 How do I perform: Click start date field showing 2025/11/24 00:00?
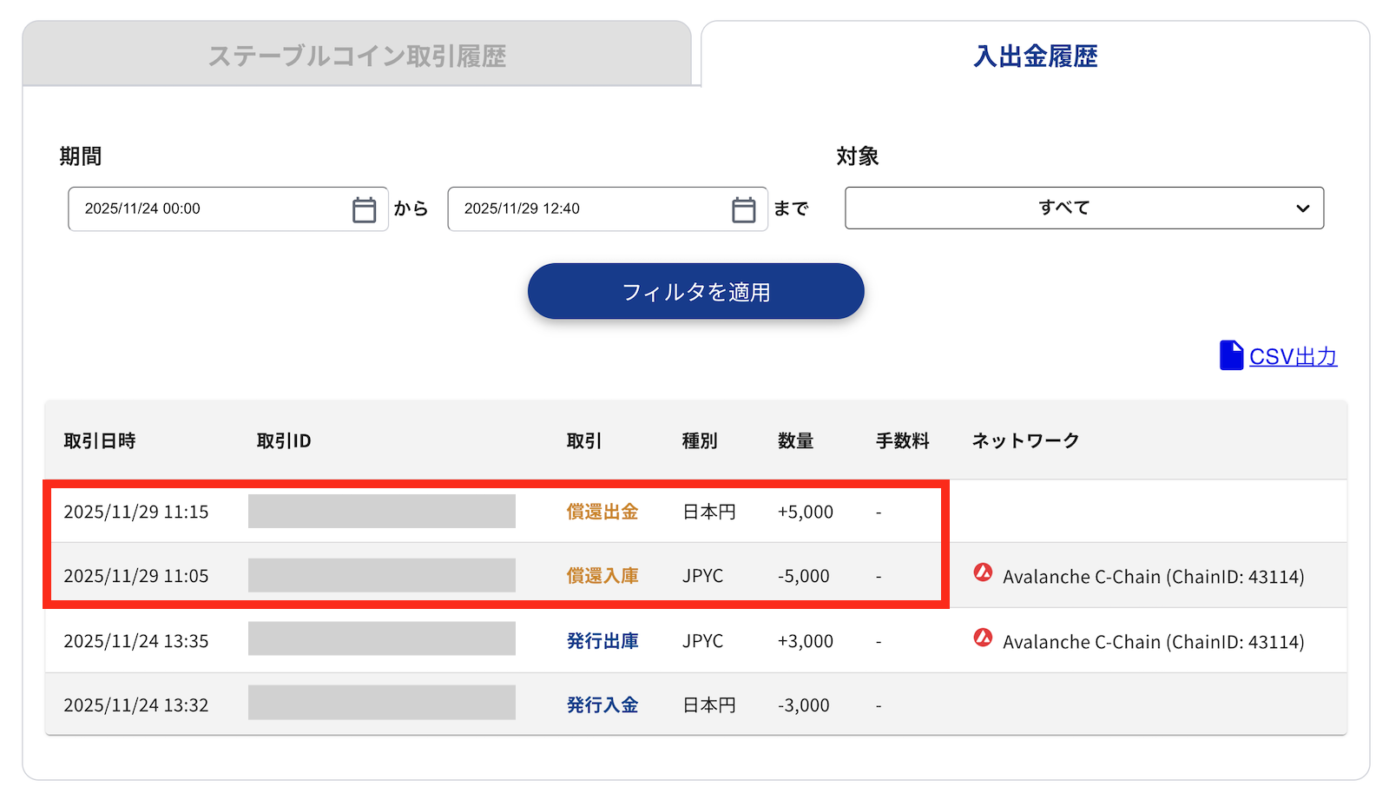[208, 208]
